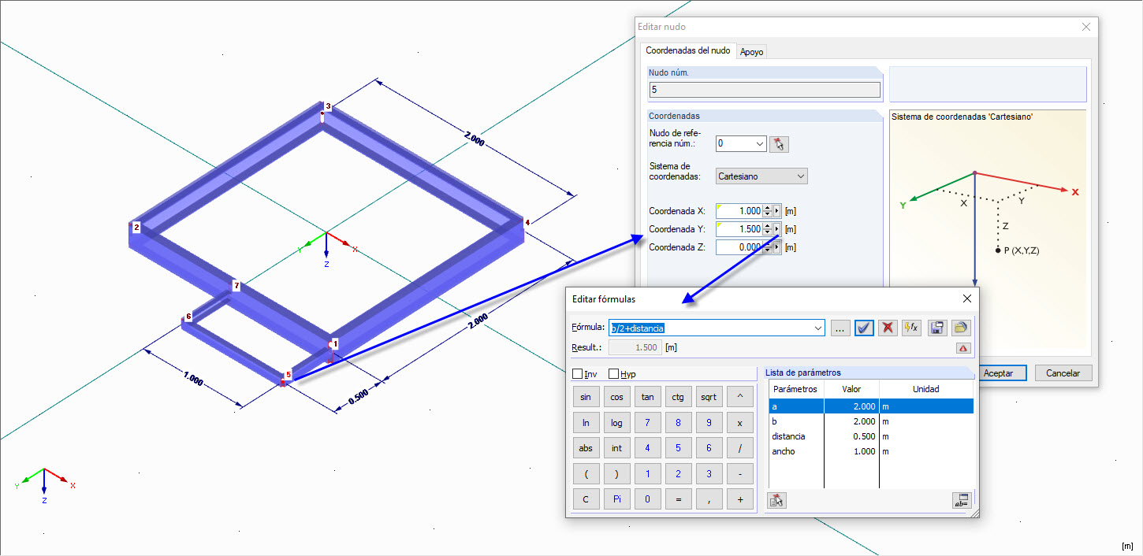Click the open parenthesis key
Viewport: 1143px width, 556px height.
(586, 474)
